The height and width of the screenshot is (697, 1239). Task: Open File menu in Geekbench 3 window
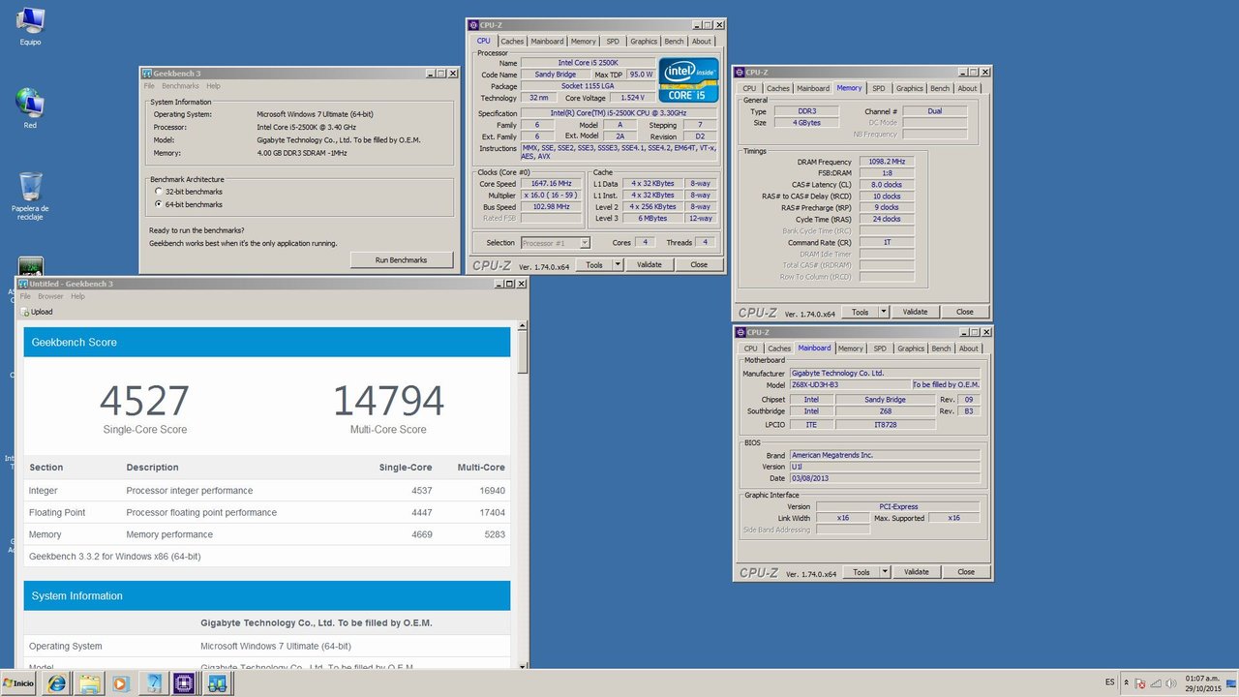pyautogui.click(x=149, y=86)
